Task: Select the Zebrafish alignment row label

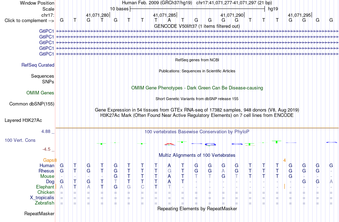Action: pos(45,203)
